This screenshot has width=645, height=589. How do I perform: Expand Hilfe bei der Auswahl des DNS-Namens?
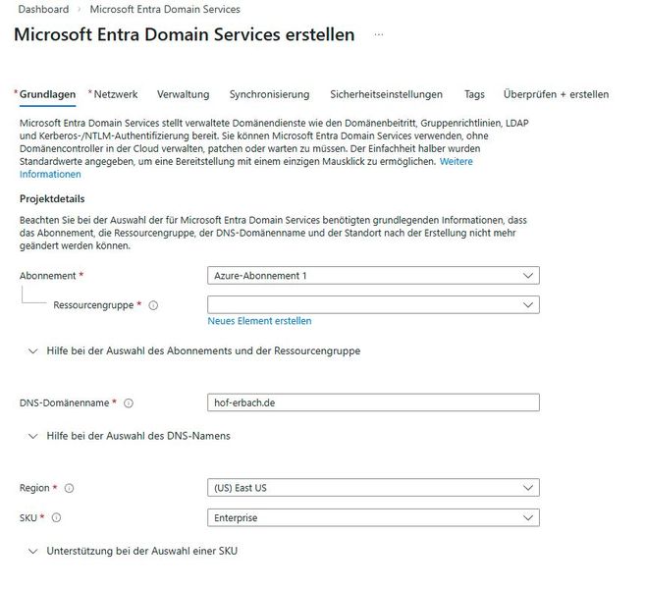(130, 436)
